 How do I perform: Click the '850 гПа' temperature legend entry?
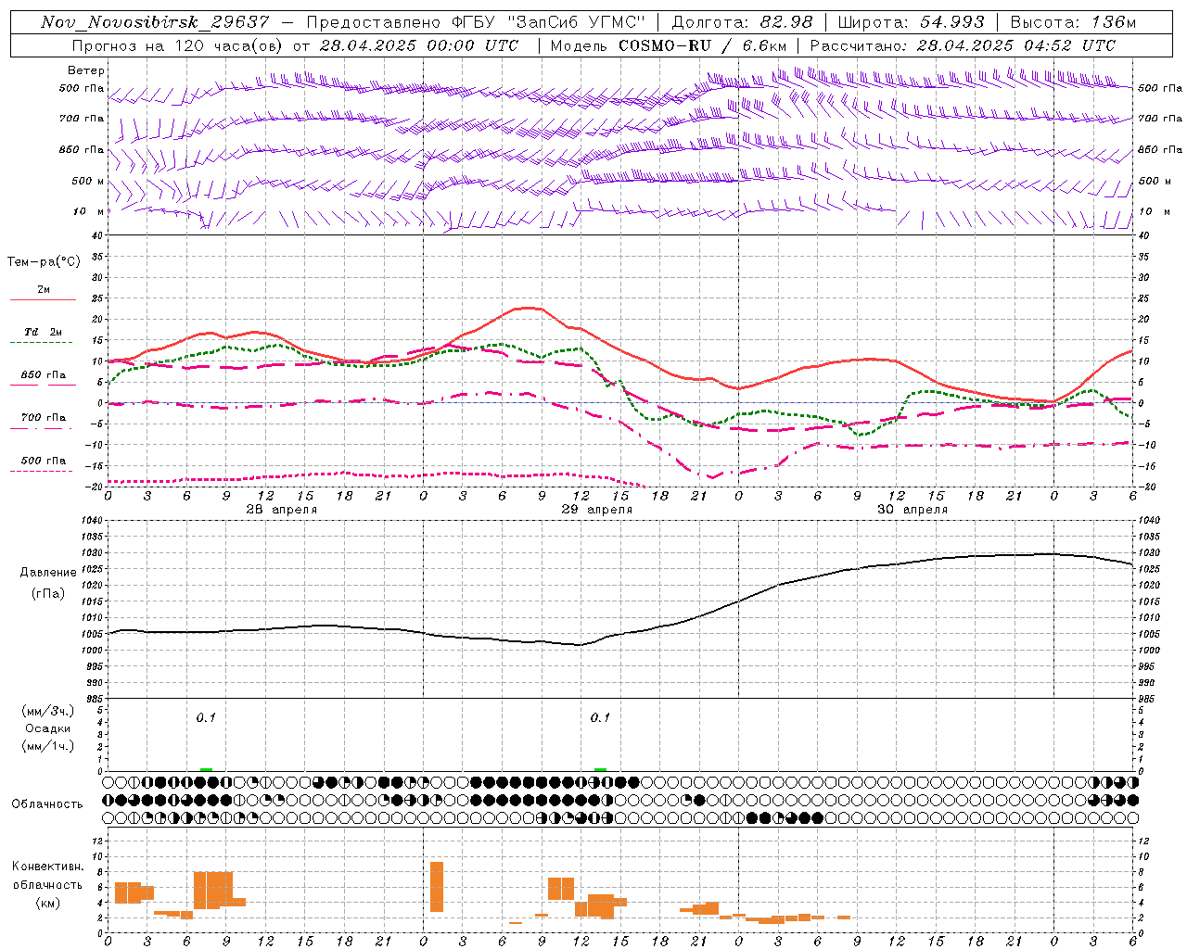[x=43, y=375]
